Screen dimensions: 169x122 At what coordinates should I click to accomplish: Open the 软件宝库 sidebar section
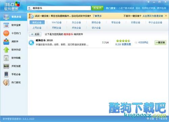14,25
